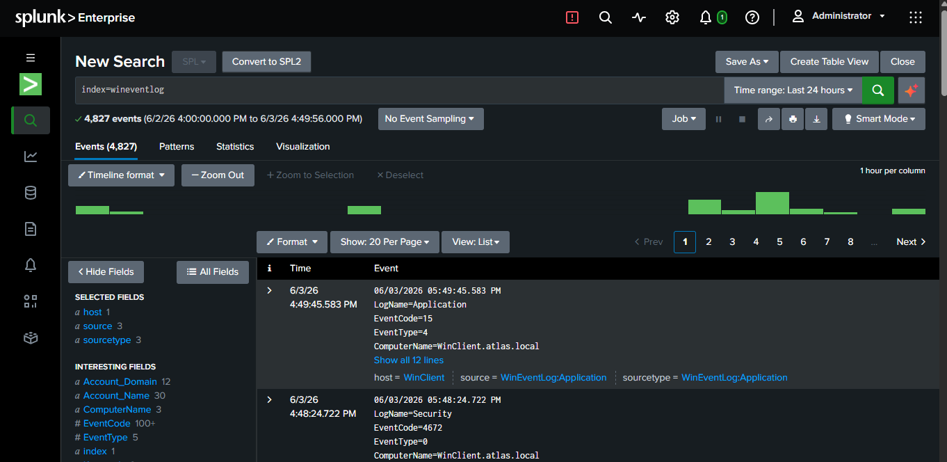Viewport: 947px width, 462px height.
Task: Click Create Table View button
Action: (829, 61)
